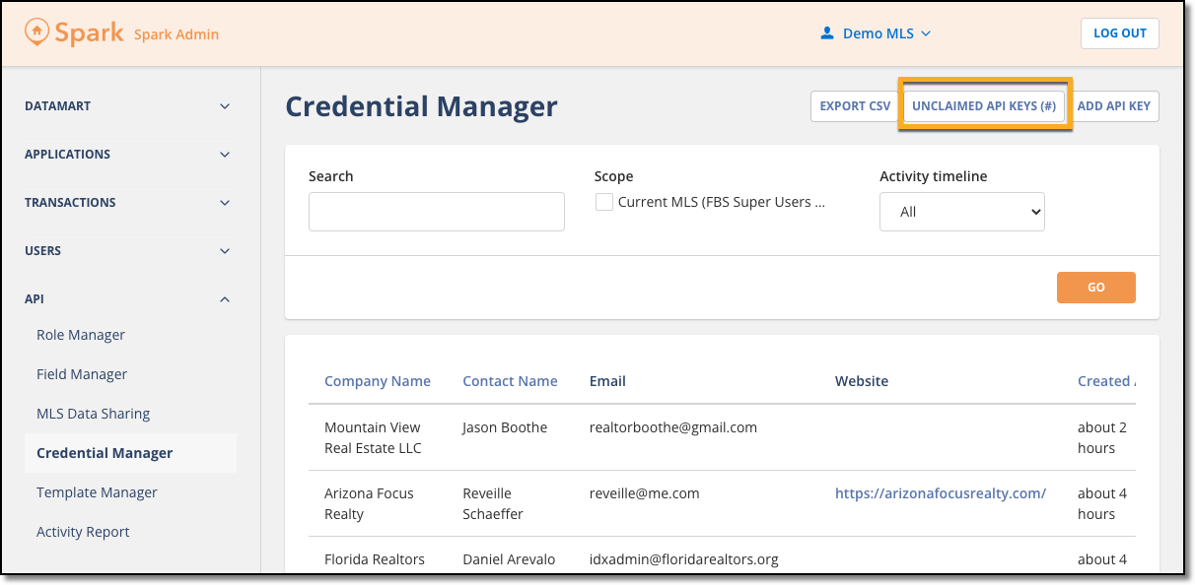The image size is (1195, 585).
Task: Click the Jason Boothe contact name
Action: click(x=505, y=427)
